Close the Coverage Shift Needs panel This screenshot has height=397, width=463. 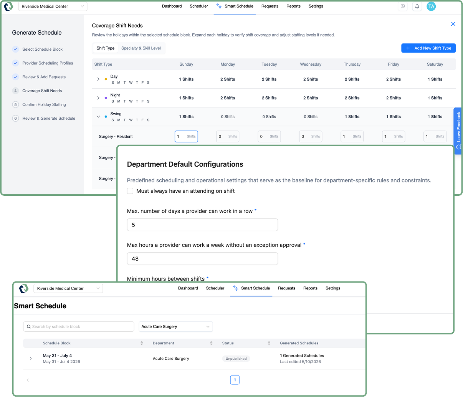(x=453, y=24)
